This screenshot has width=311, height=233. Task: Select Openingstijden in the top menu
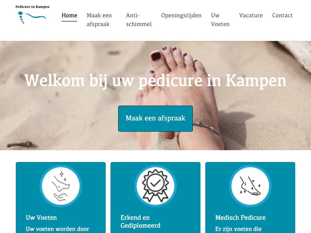pos(181,15)
